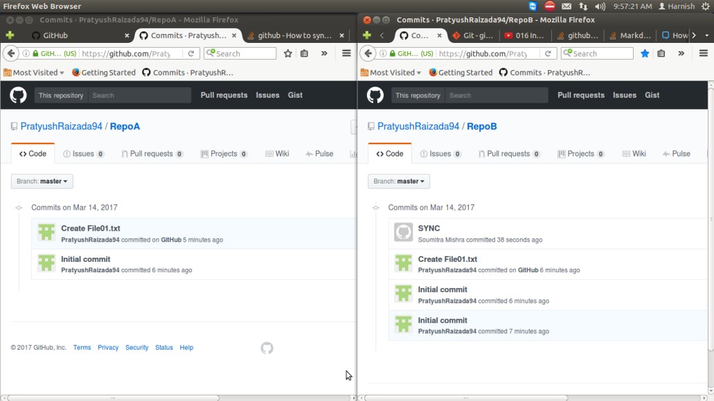Click RepoB repository name link
This screenshot has width=714, height=401.
pos(482,127)
